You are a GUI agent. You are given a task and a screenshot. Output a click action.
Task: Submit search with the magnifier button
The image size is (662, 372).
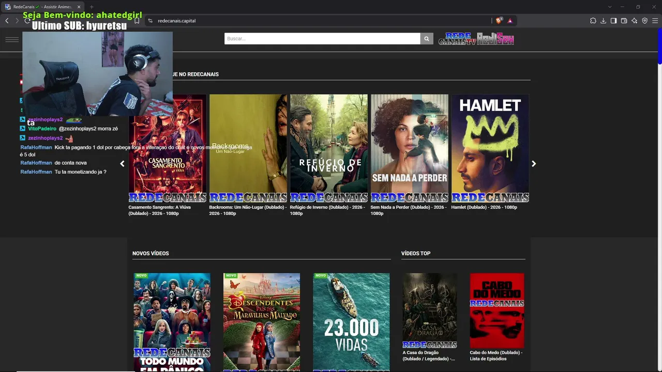tap(427, 39)
